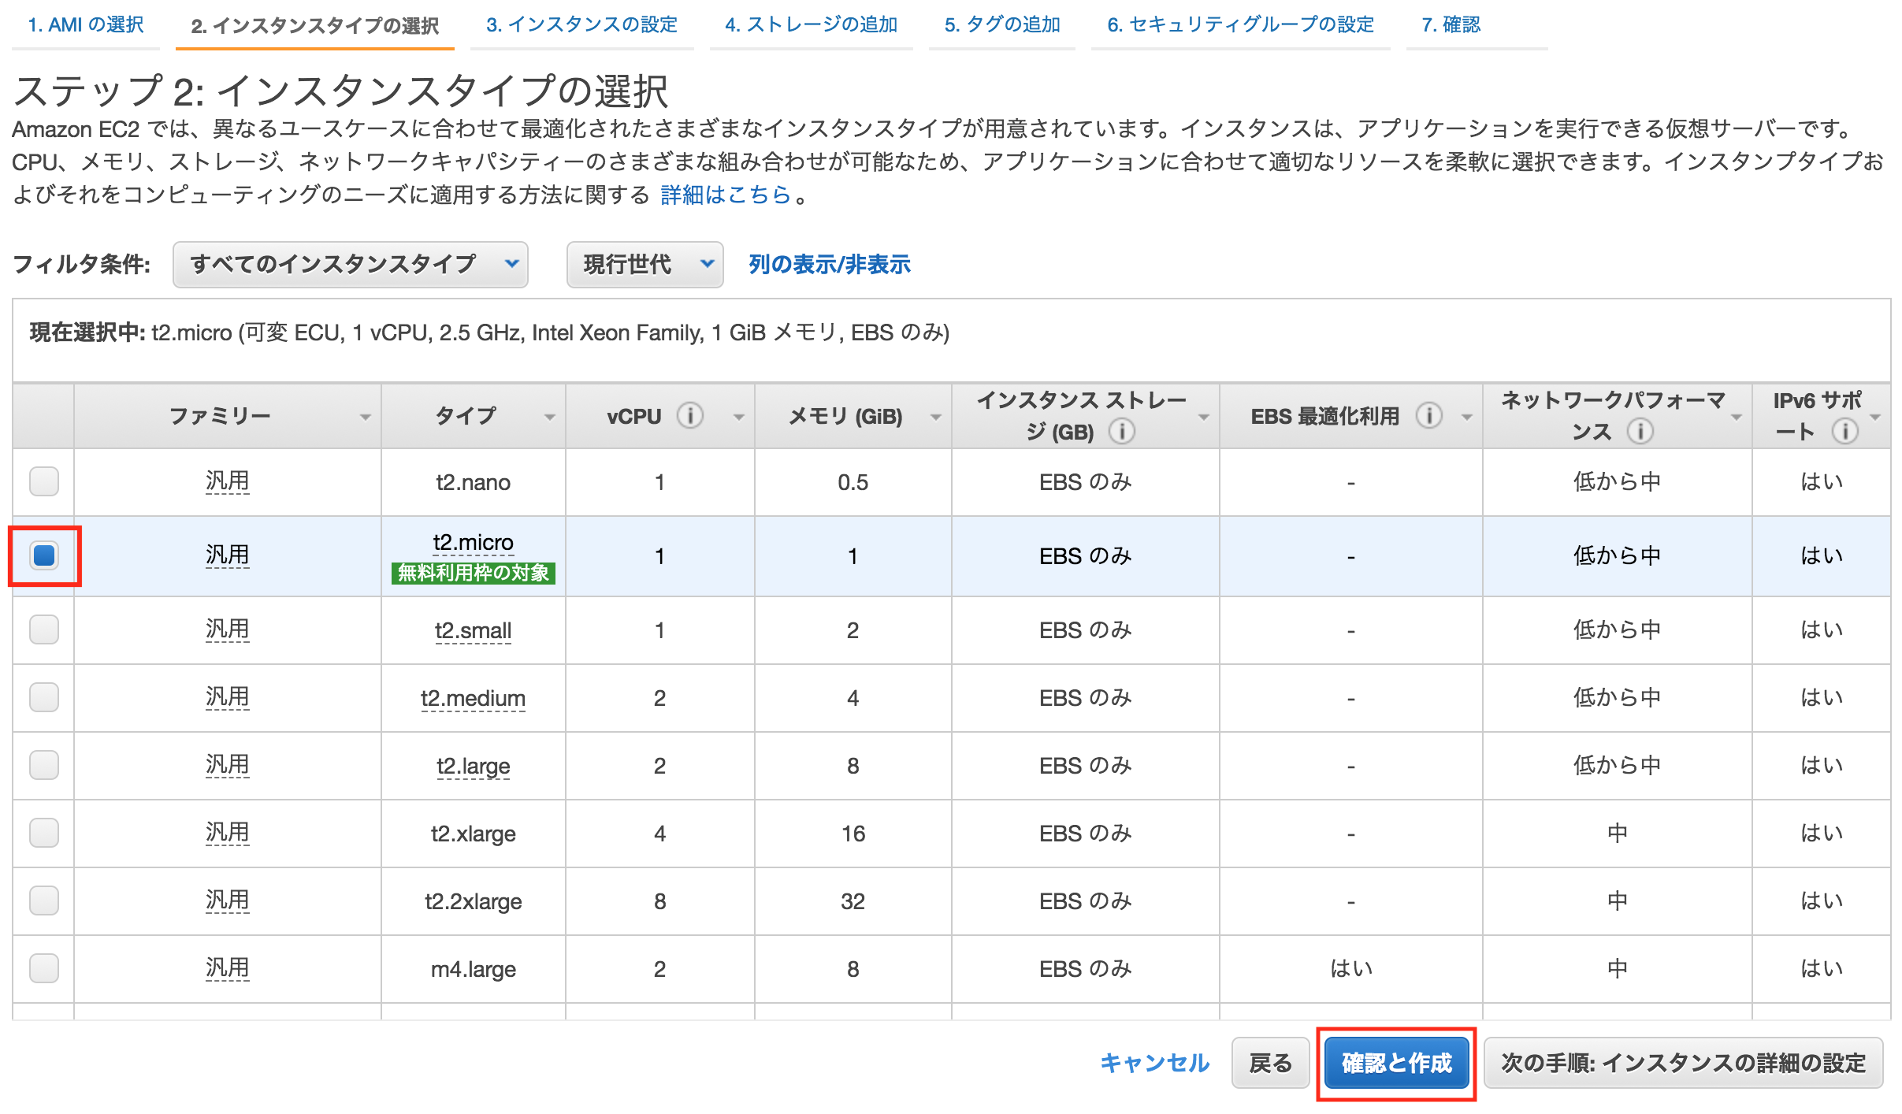Select the t2.large instance checkbox
1902x1114 pixels.
pos(44,765)
